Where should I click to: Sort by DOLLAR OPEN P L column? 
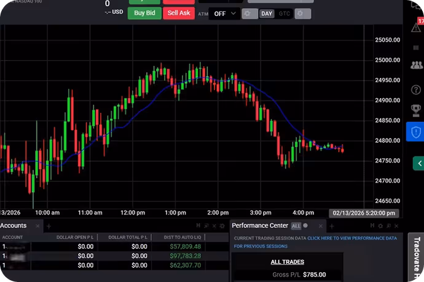(75, 237)
